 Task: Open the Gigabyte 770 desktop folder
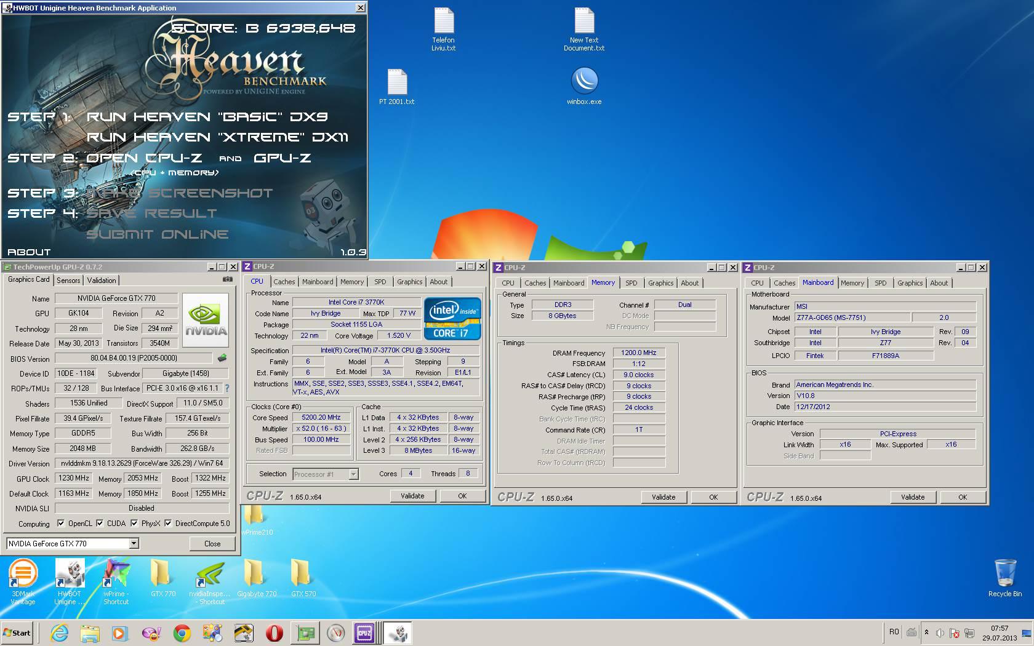pos(257,578)
